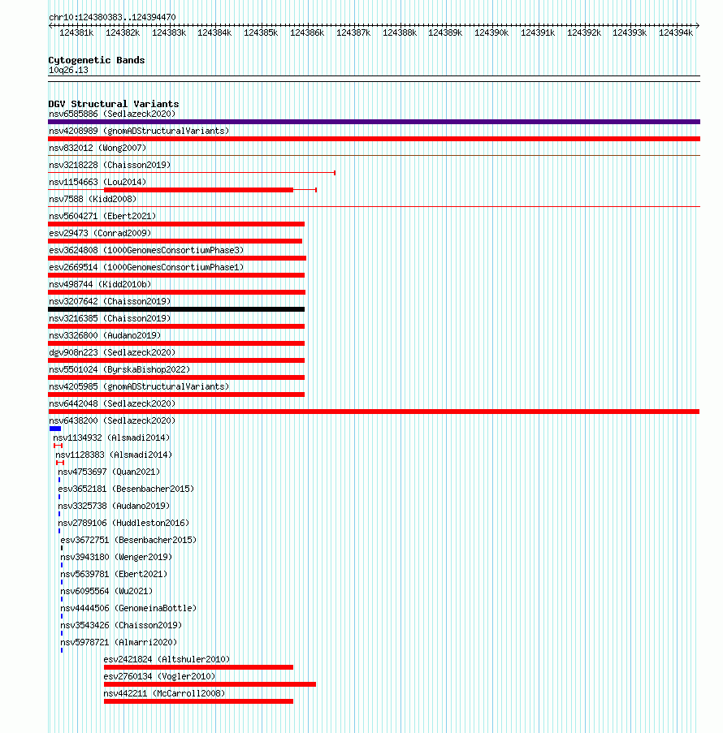
Task: Open the nsv498744 (Kidd2010b) entry
Action: pyautogui.click(x=100, y=284)
